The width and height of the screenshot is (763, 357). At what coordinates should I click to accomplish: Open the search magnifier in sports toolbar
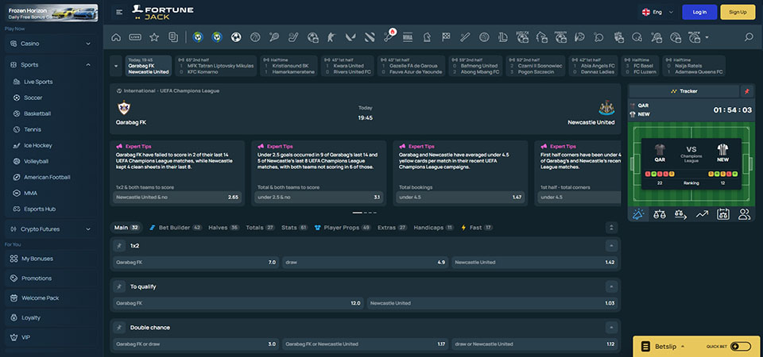749,37
